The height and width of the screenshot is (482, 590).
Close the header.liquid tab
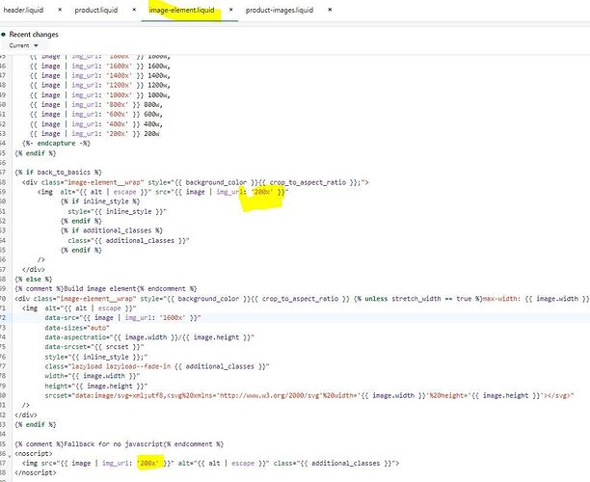pos(60,11)
